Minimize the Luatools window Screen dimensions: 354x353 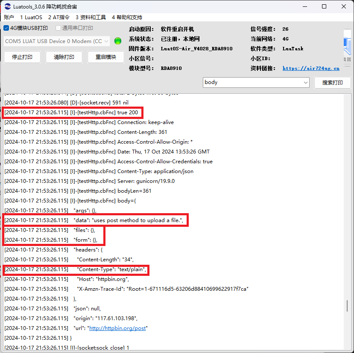pyautogui.click(x=304, y=6)
